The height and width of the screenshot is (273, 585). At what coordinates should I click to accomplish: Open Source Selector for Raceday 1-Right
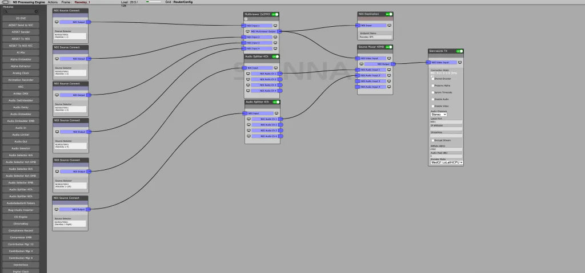[x=70, y=223]
